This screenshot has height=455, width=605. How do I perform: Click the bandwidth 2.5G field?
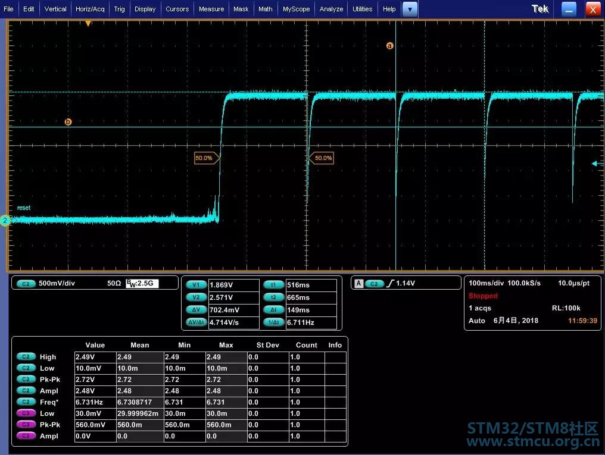click(142, 284)
